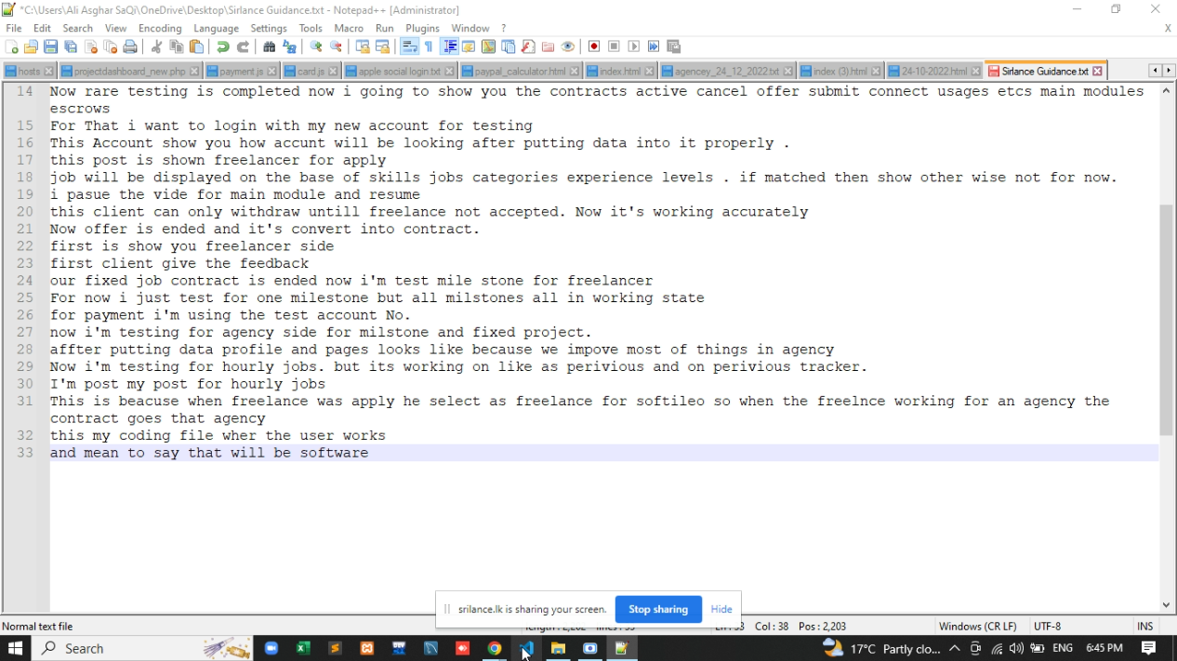Screen dimensions: 1177x661
Task: Switch to the paypal_calculator.html tab
Action: coord(519,72)
